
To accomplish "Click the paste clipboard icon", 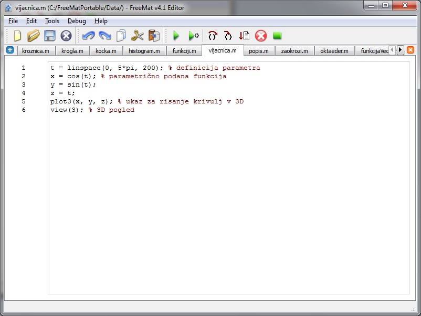I will [x=154, y=36].
